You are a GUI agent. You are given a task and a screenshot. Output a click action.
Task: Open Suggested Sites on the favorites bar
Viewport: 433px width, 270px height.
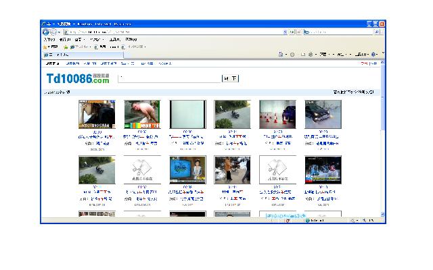pyautogui.click(x=80, y=47)
